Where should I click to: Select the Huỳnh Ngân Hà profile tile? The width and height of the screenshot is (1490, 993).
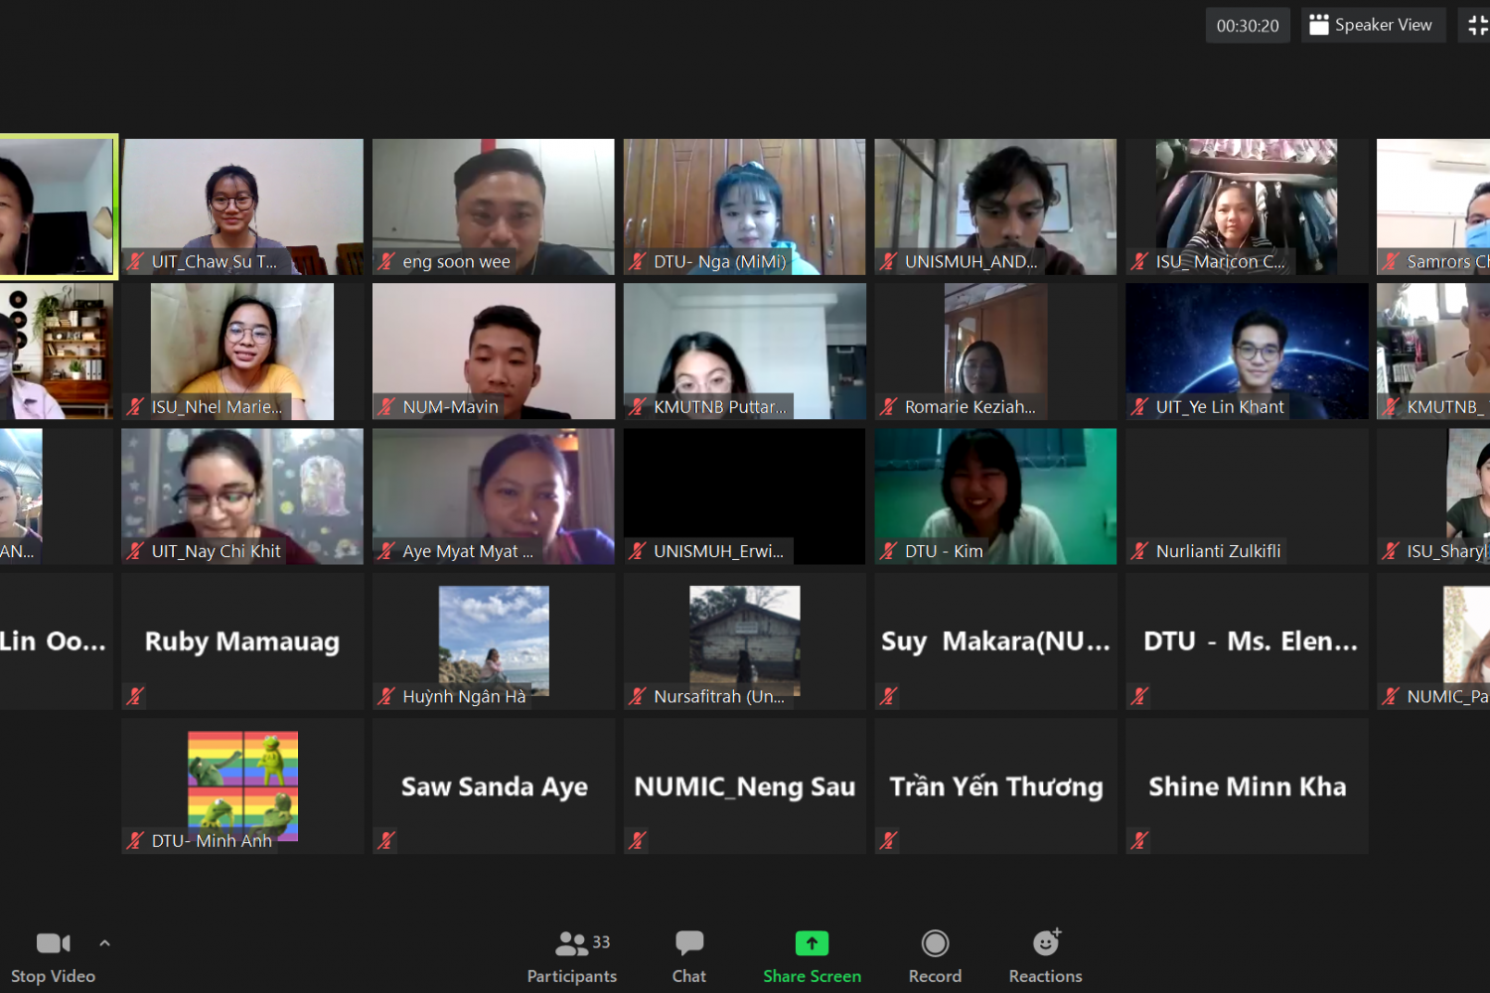point(494,640)
